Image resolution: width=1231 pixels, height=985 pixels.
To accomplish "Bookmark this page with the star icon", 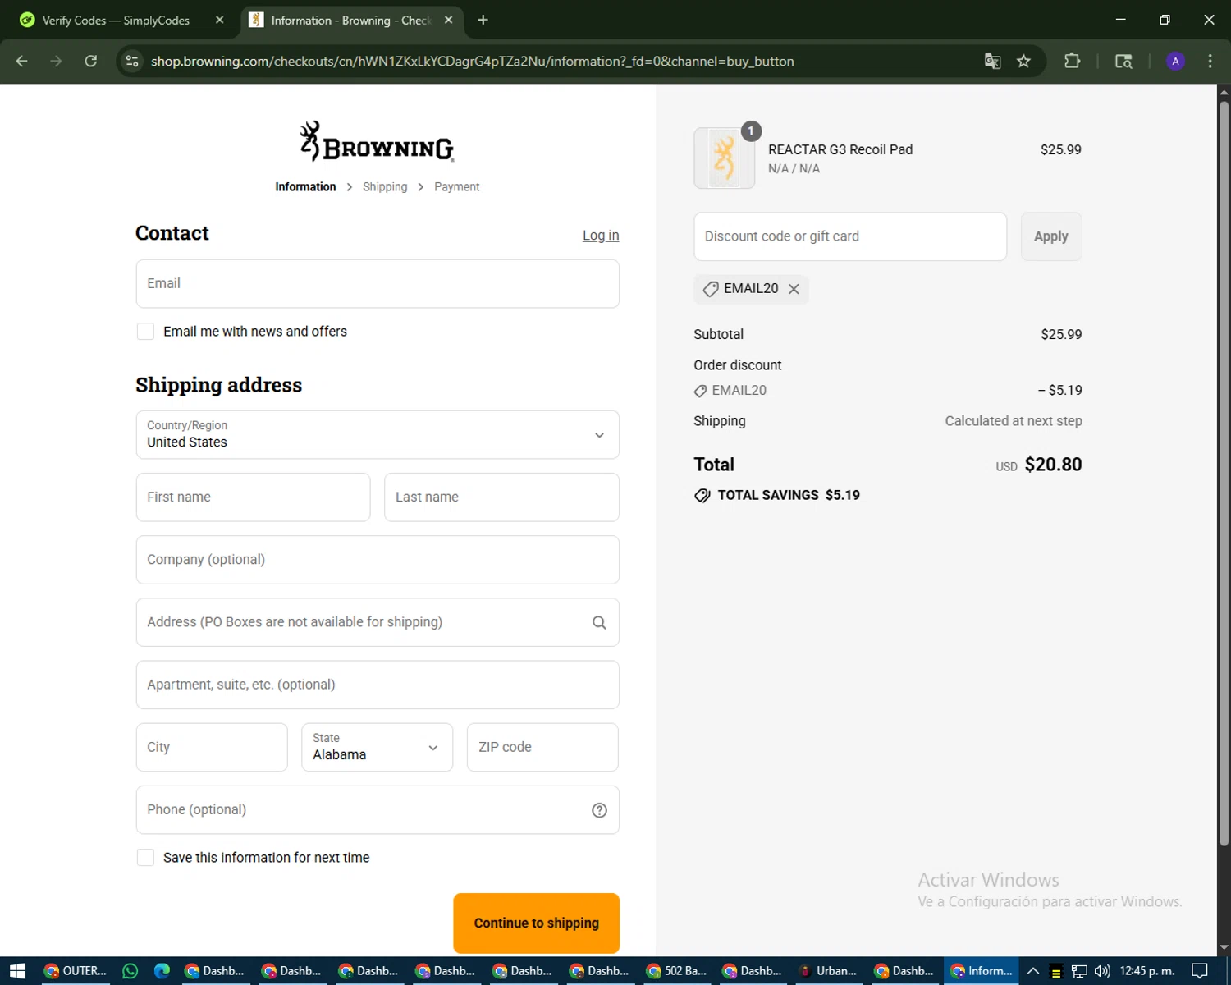I will (x=1023, y=61).
